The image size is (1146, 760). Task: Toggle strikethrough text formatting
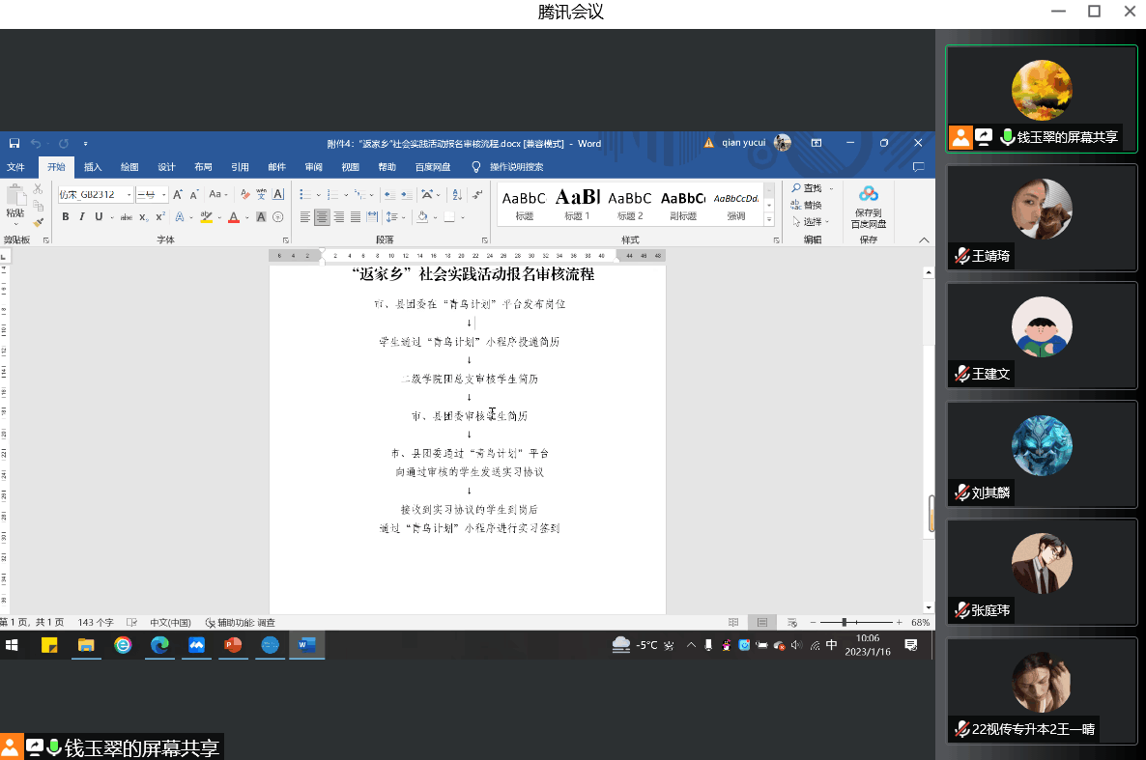tap(126, 217)
